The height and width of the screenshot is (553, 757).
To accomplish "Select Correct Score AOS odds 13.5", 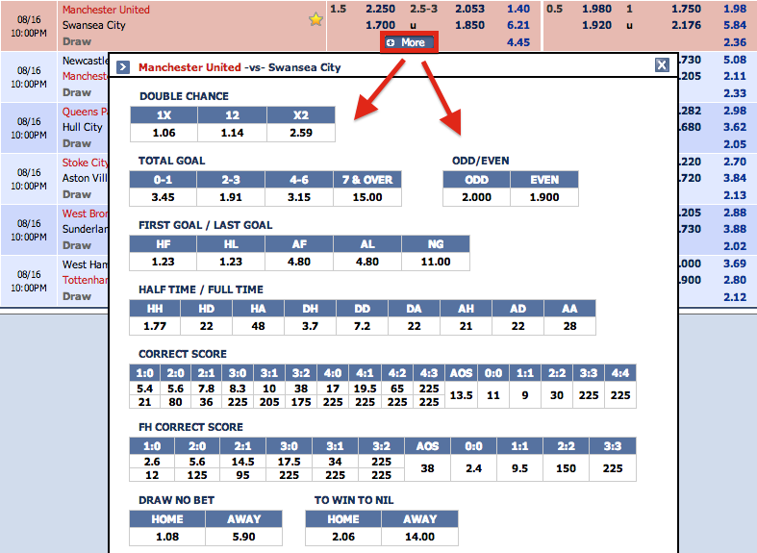I will pyautogui.click(x=461, y=395).
